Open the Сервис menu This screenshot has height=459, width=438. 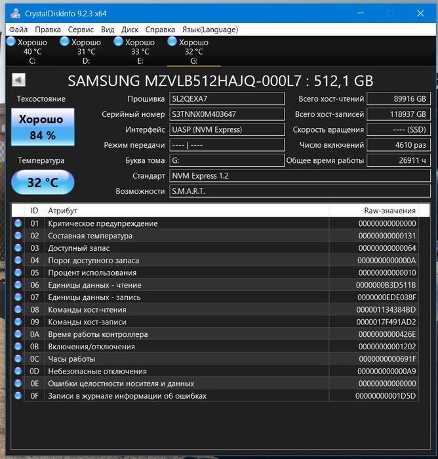coord(81,30)
